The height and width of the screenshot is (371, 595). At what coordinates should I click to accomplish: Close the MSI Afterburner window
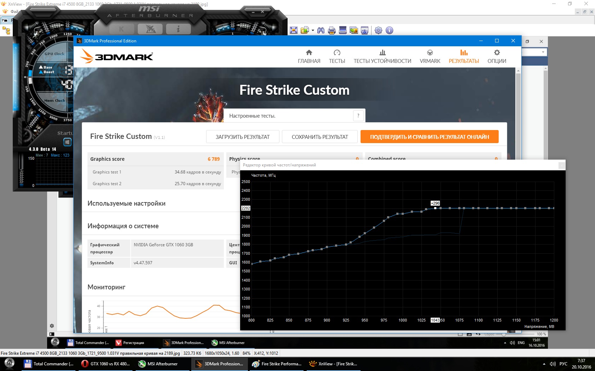pyautogui.click(x=262, y=12)
